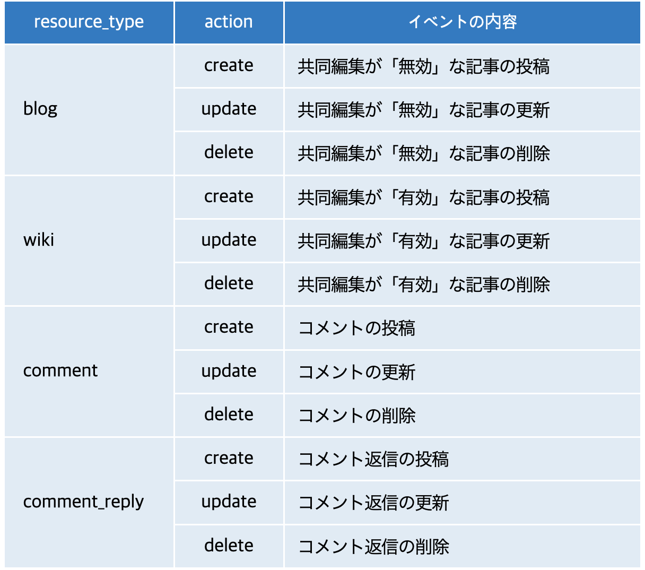Click the コメントの削除 description cell
Viewport: 645px width, 570px height.
point(356,415)
